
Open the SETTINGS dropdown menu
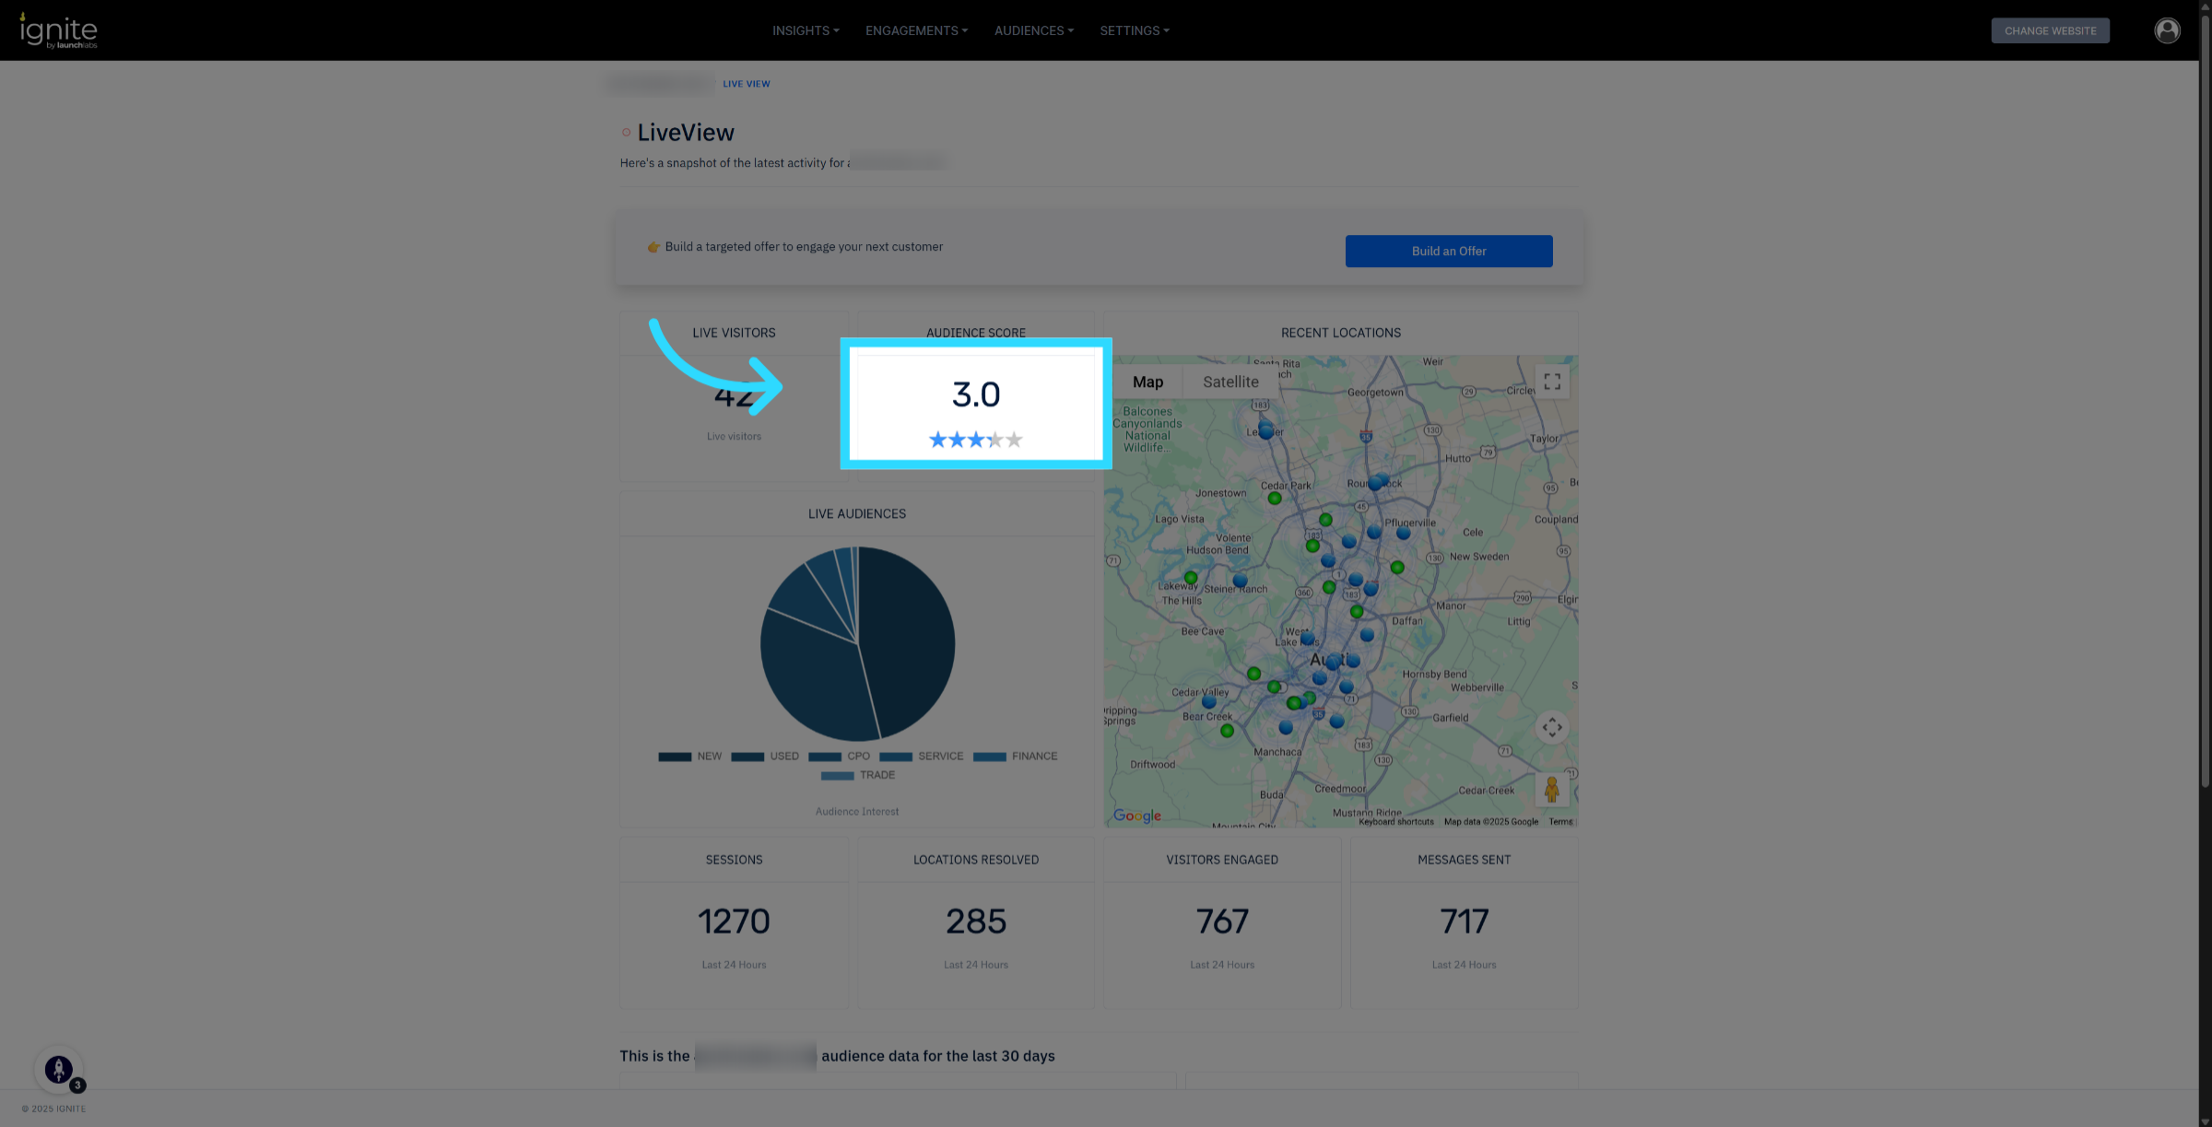tap(1134, 30)
